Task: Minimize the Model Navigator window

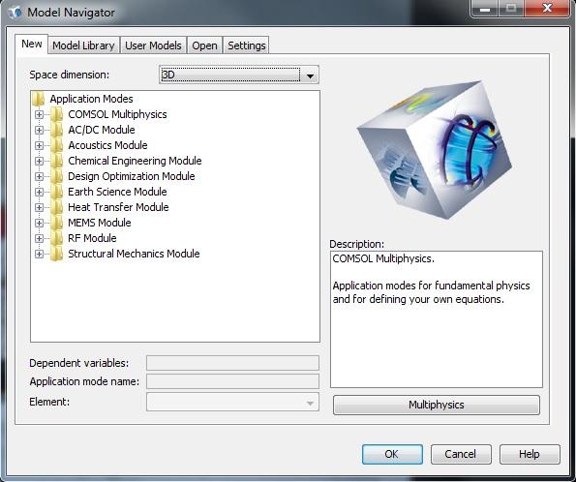Action: (x=485, y=8)
